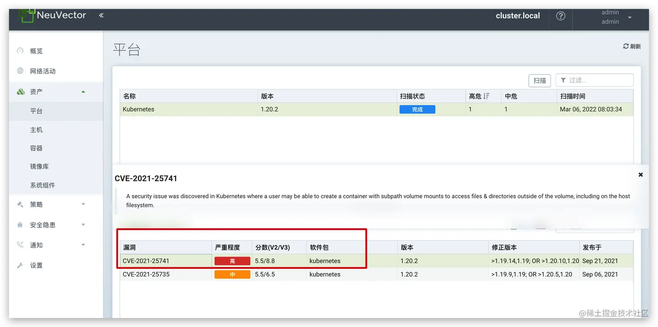This screenshot has width=658, height=327.
Task: Expand the 安全隐患 section arrow
Action: pos(83,225)
